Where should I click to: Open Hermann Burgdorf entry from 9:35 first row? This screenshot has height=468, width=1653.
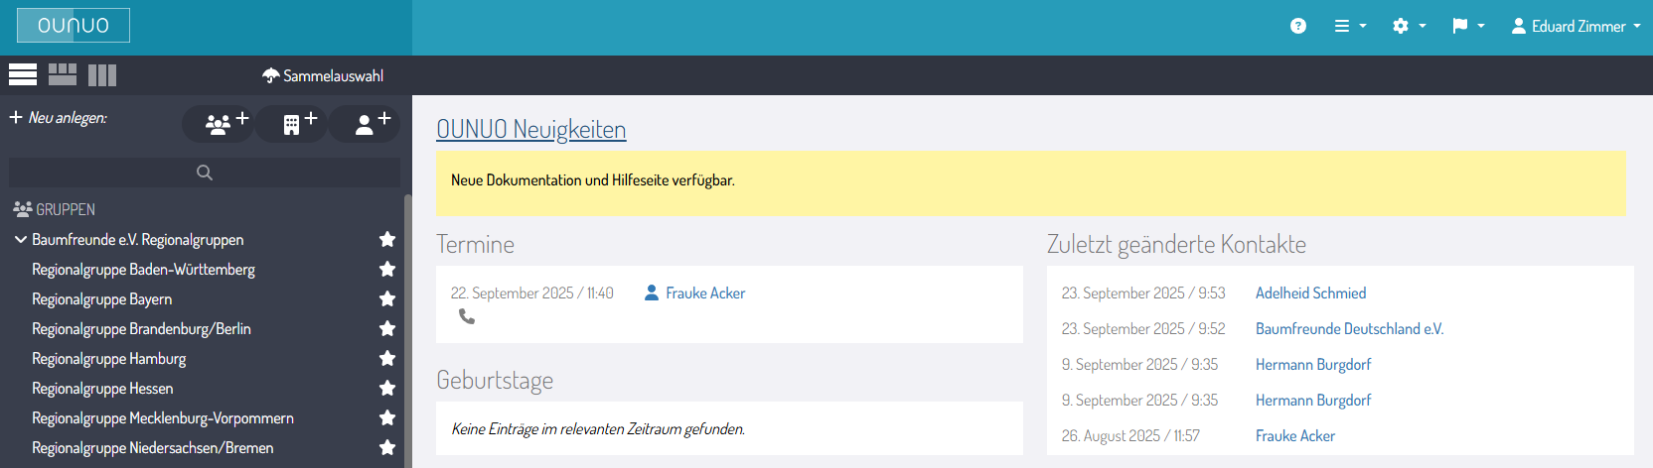pos(1313,365)
